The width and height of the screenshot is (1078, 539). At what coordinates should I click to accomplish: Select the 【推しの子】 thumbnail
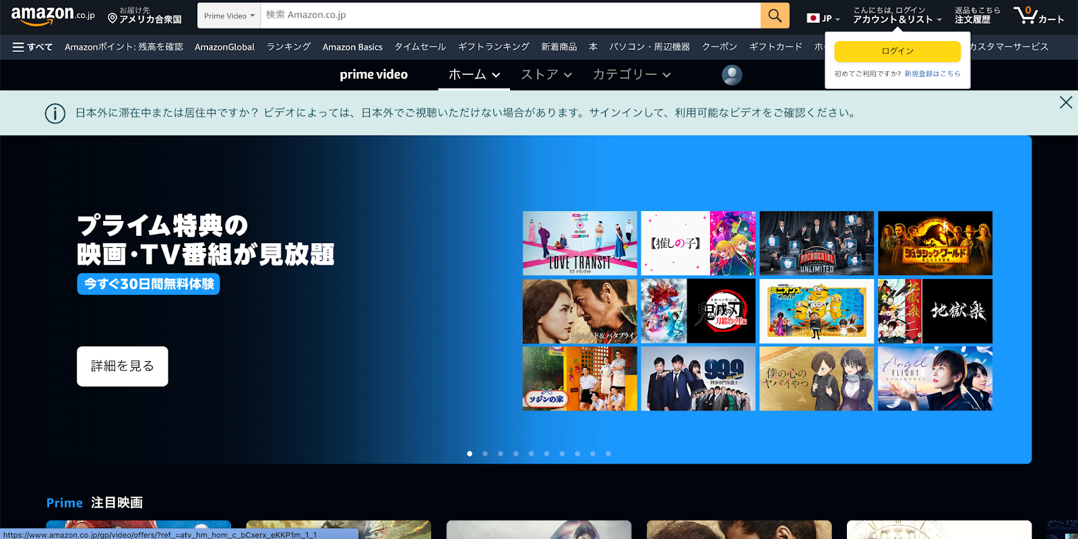[698, 243]
